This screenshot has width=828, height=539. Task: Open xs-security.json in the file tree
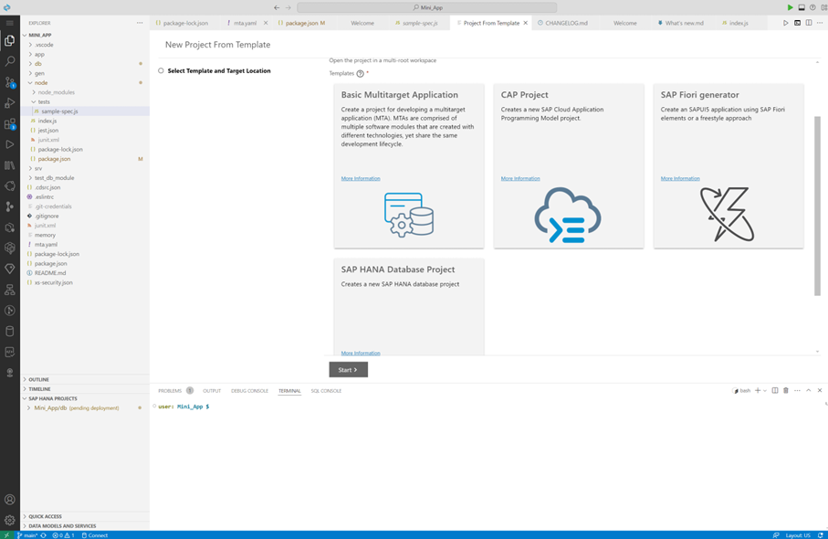[x=53, y=282]
